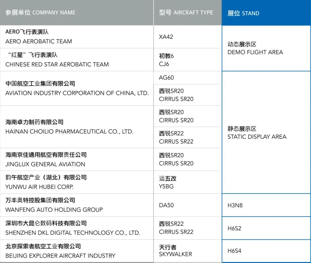Screen dimensions: 311x263
Task: Click the Shenzhen DKL Digital Technology cell
Action: click(77, 228)
